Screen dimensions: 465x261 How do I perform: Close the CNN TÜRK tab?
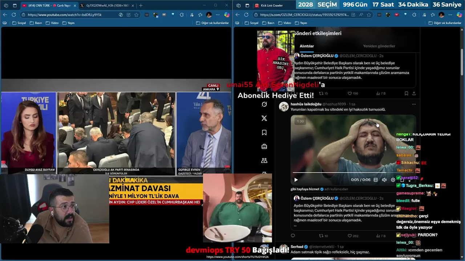click(75, 5)
